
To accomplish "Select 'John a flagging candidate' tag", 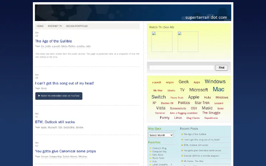I will coord(184,113).
